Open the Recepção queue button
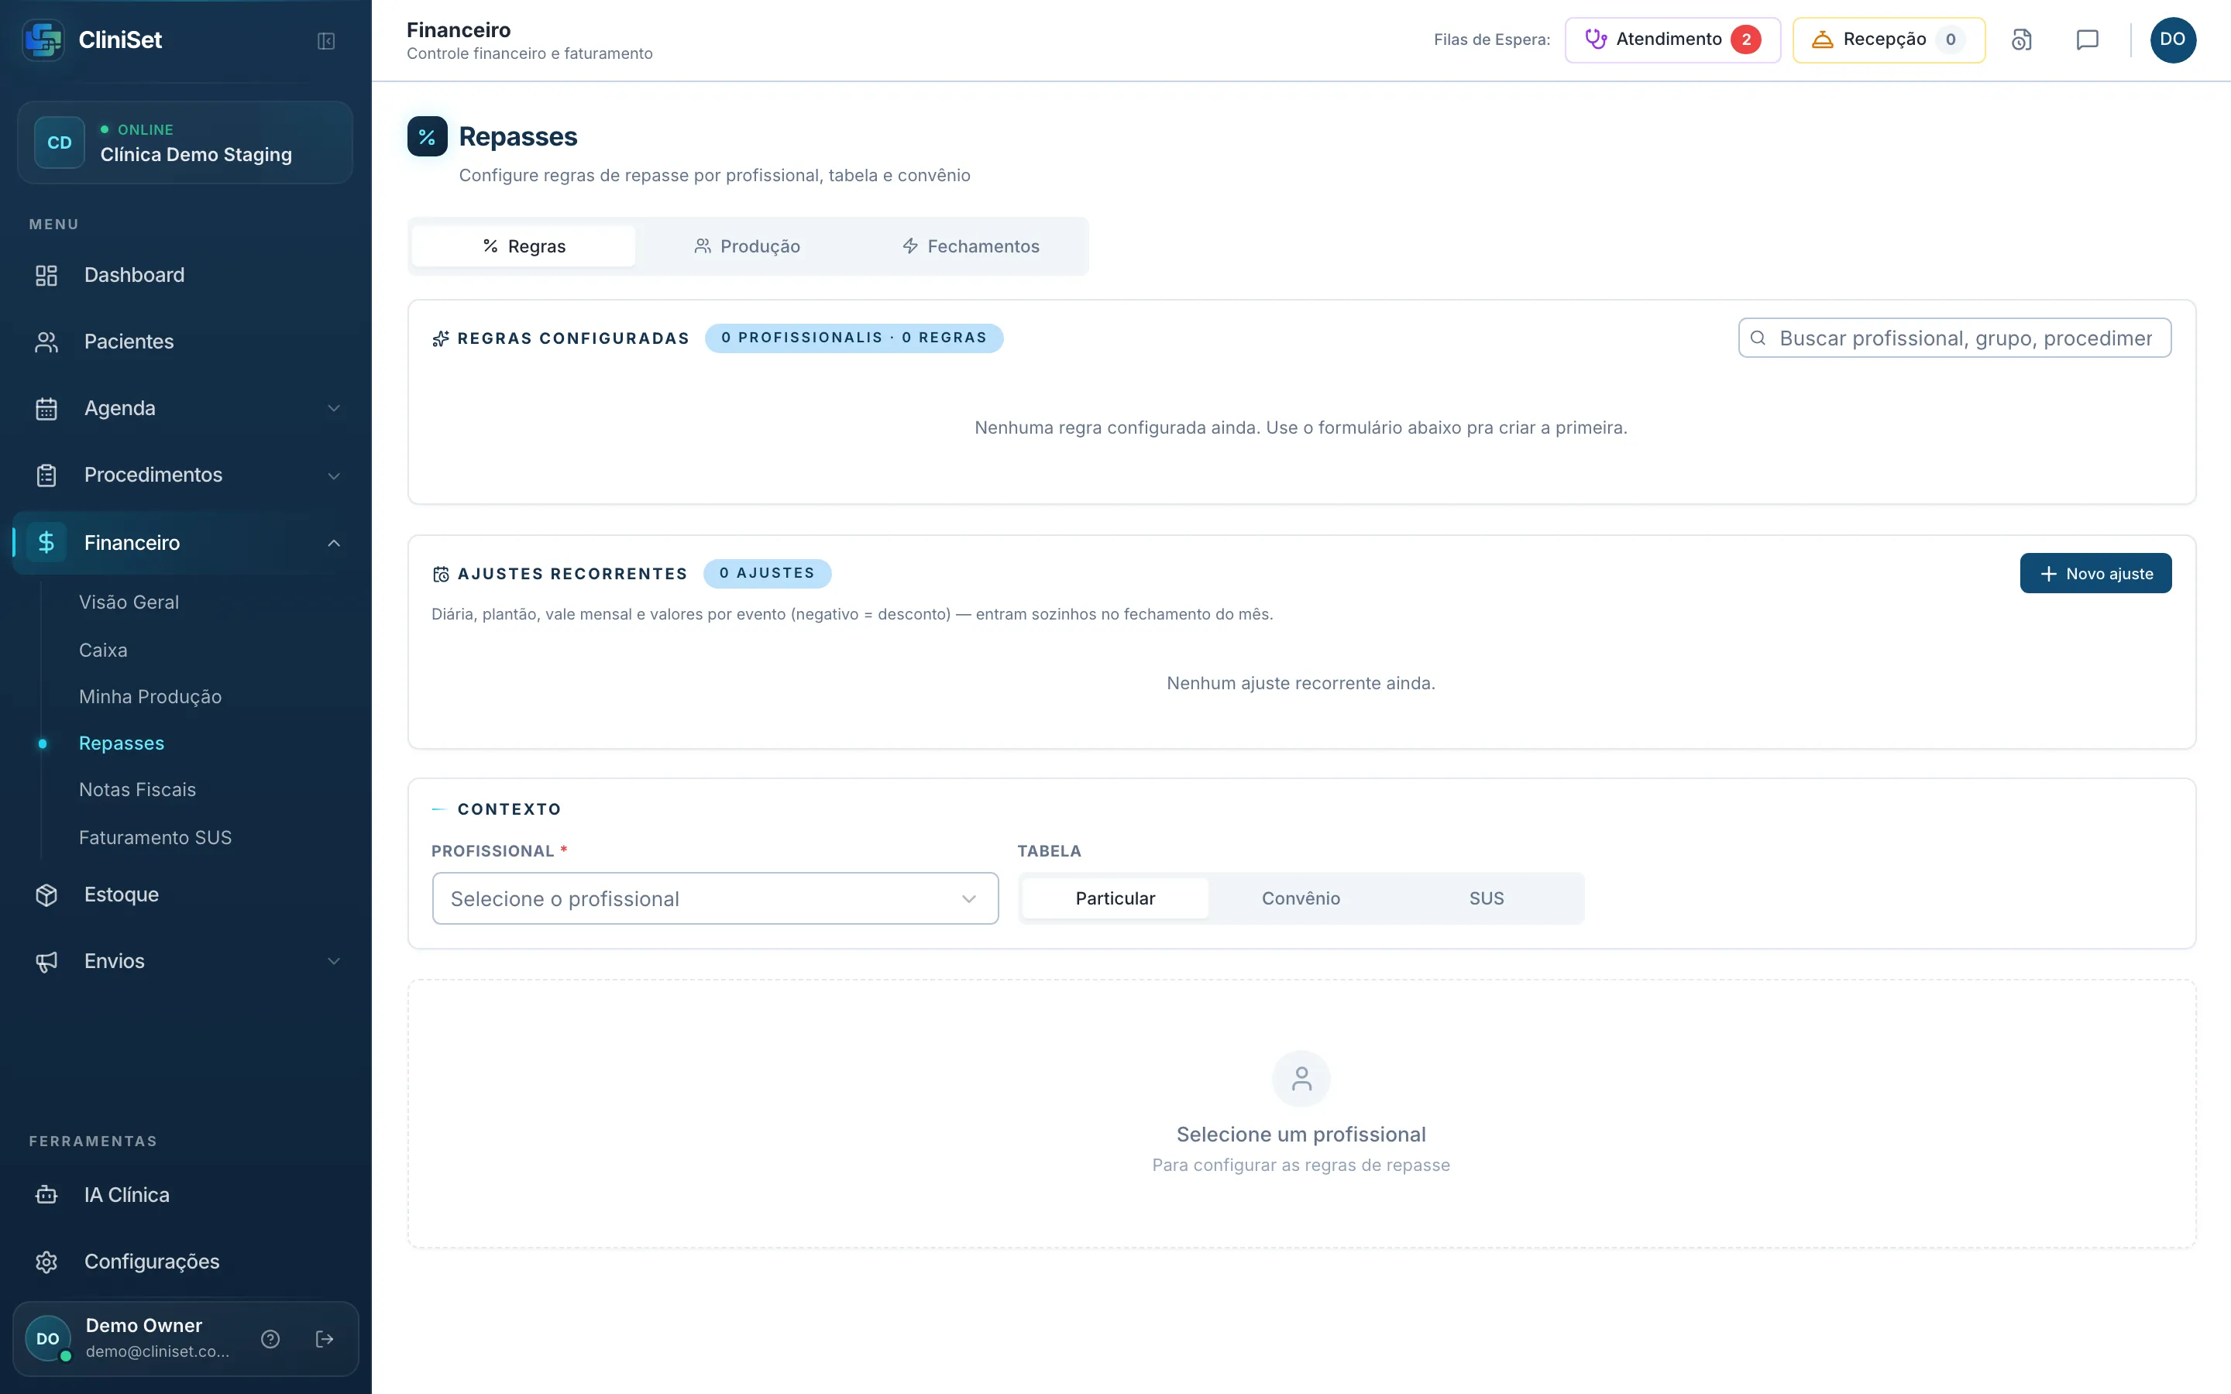The height and width of the screenshot is (1394, 2231). 1889,39
